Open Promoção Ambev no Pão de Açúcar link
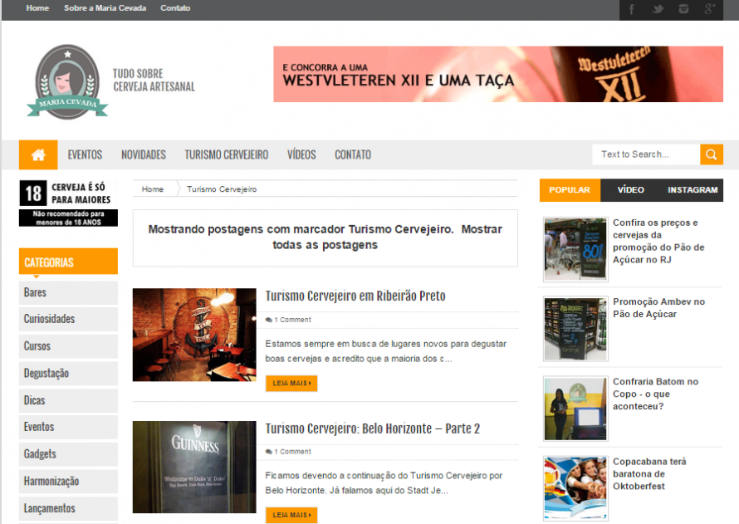The width and height of the screenshot is (739, 524). click(x=659, y=308)
